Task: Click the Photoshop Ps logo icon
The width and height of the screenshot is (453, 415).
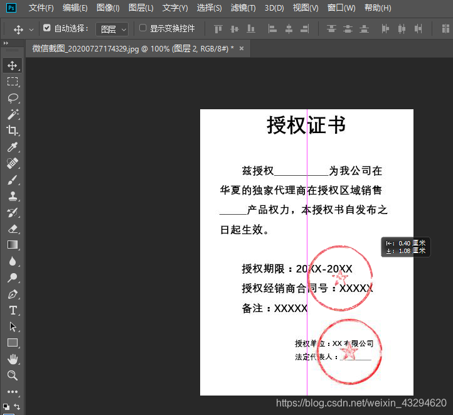Action: (x=11, y=8)
